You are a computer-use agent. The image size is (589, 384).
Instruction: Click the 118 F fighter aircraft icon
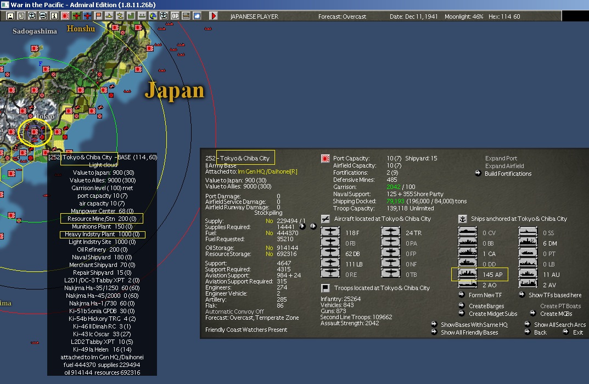click(330, 232)
